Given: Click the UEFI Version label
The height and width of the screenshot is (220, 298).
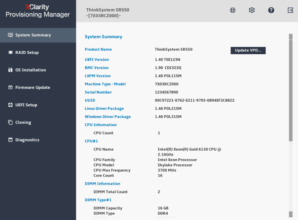Looking at the screenshot, I should (x=97, y=60).
